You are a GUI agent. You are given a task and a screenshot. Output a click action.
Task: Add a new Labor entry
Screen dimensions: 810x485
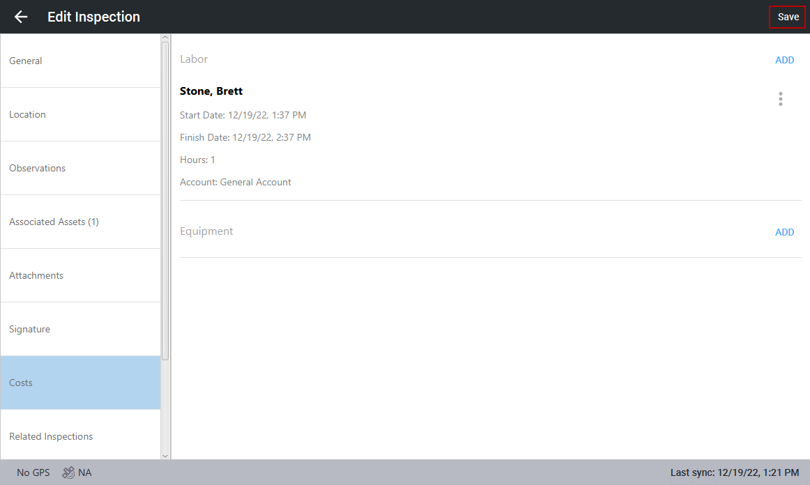[x=784, y=60]
